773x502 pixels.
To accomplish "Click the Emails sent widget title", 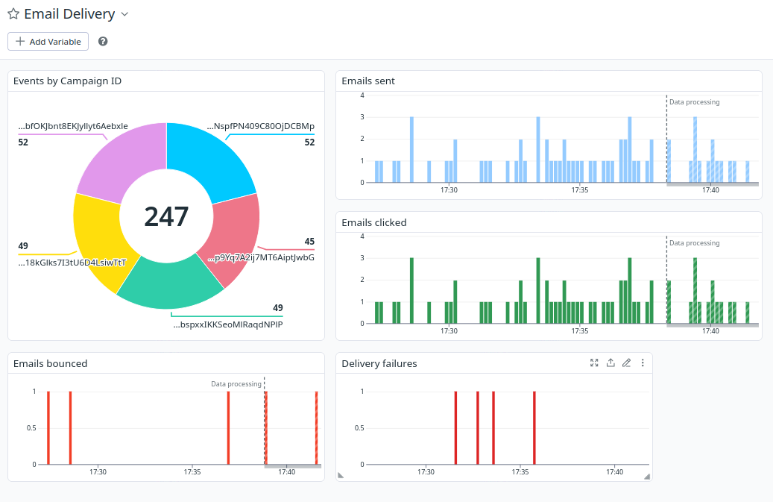I will (x=368, y=81).
